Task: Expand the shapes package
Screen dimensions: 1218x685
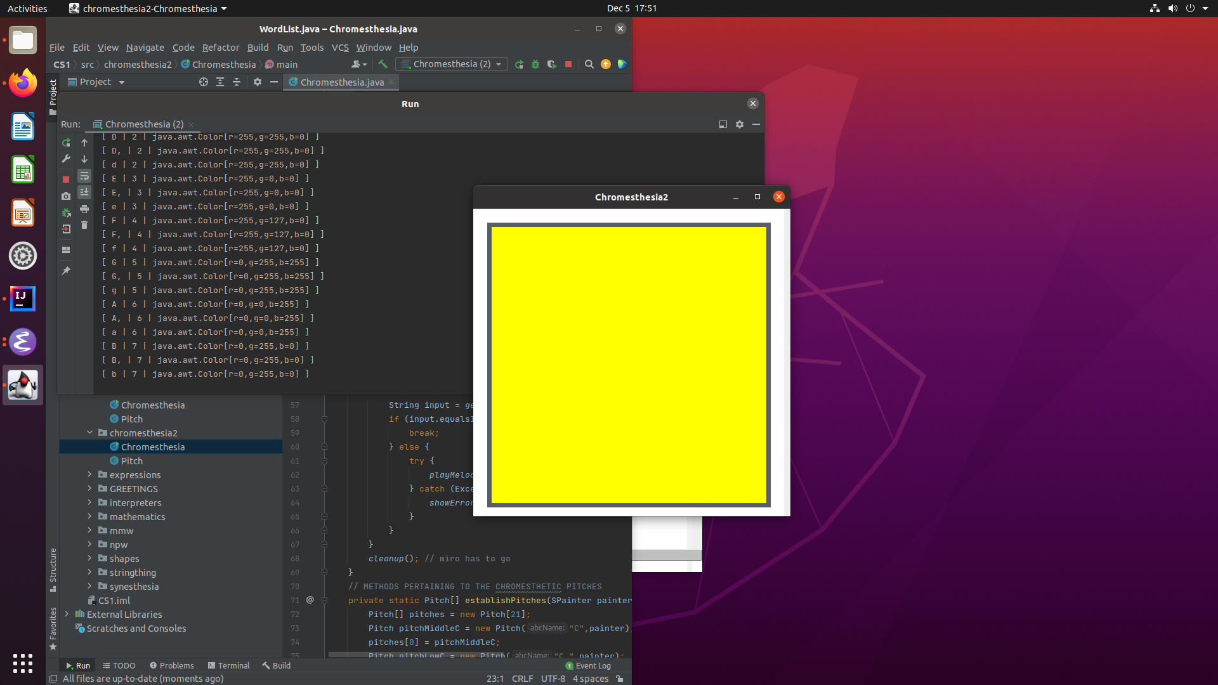Action: point(89,558)
